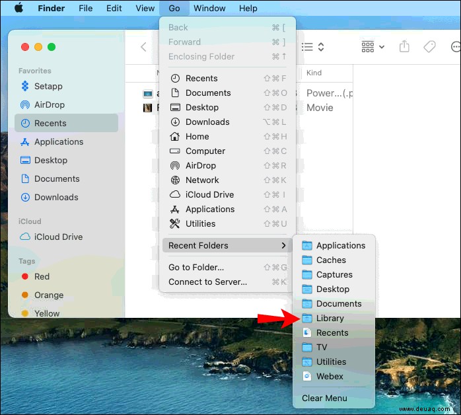This screenshot has width=461, height=415.
Task: Open iCloud Drive from the sidebar
Action: 67,237
